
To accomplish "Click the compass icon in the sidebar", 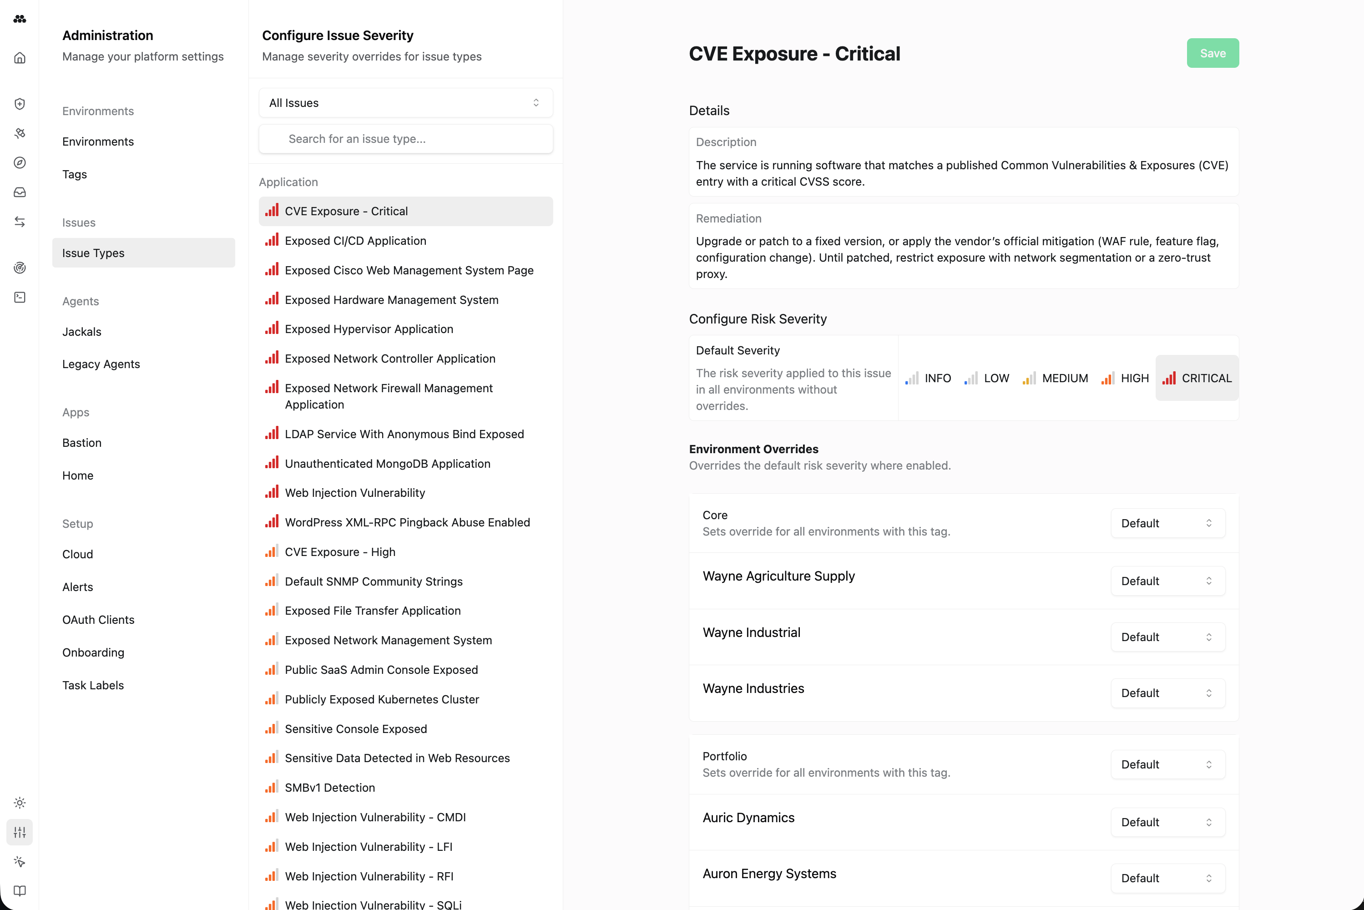I will tap(20, 163).
